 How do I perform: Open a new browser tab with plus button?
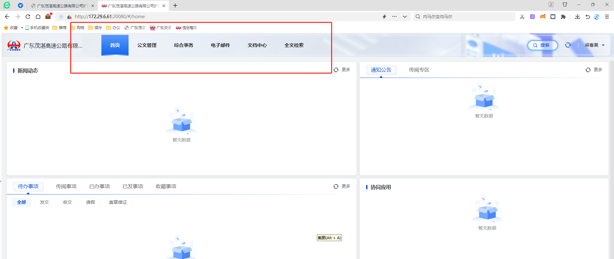click(175, 5)
